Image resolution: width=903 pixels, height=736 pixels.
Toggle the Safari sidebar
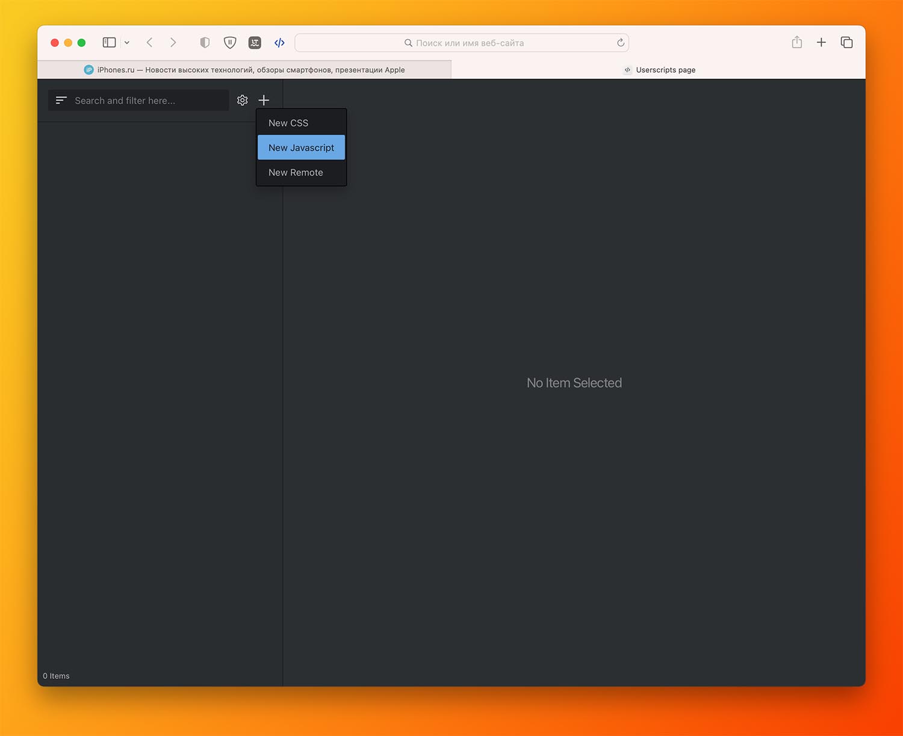pyautogui.click(x=109, y=43)
